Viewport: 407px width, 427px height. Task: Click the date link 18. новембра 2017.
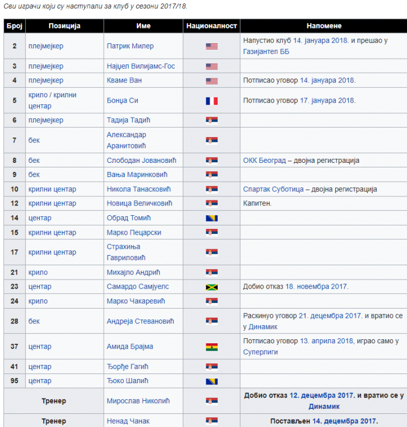click(x=318, y=286)
